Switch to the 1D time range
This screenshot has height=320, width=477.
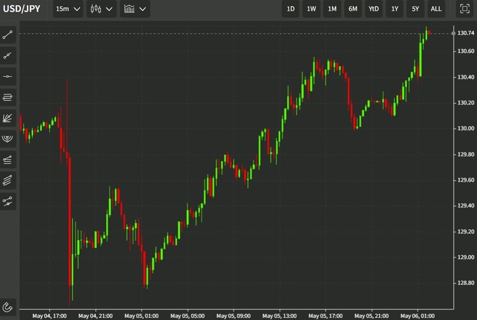pyautogui.click(x=290, y=9)
